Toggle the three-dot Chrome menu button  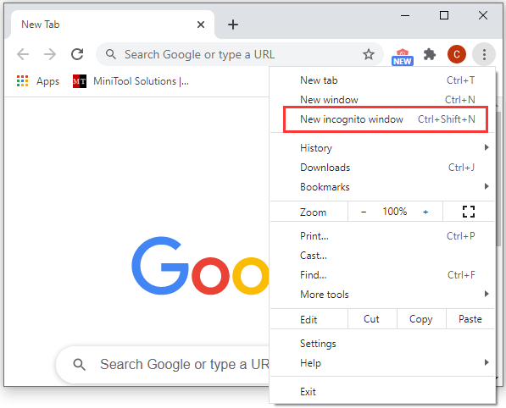484,54
